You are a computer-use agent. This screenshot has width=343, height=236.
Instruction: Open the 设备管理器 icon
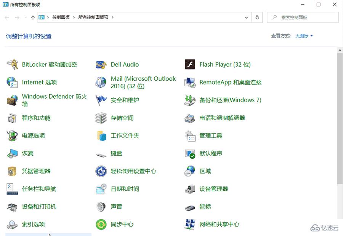coord(190,189)
